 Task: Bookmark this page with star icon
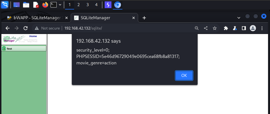pos(215,28)
